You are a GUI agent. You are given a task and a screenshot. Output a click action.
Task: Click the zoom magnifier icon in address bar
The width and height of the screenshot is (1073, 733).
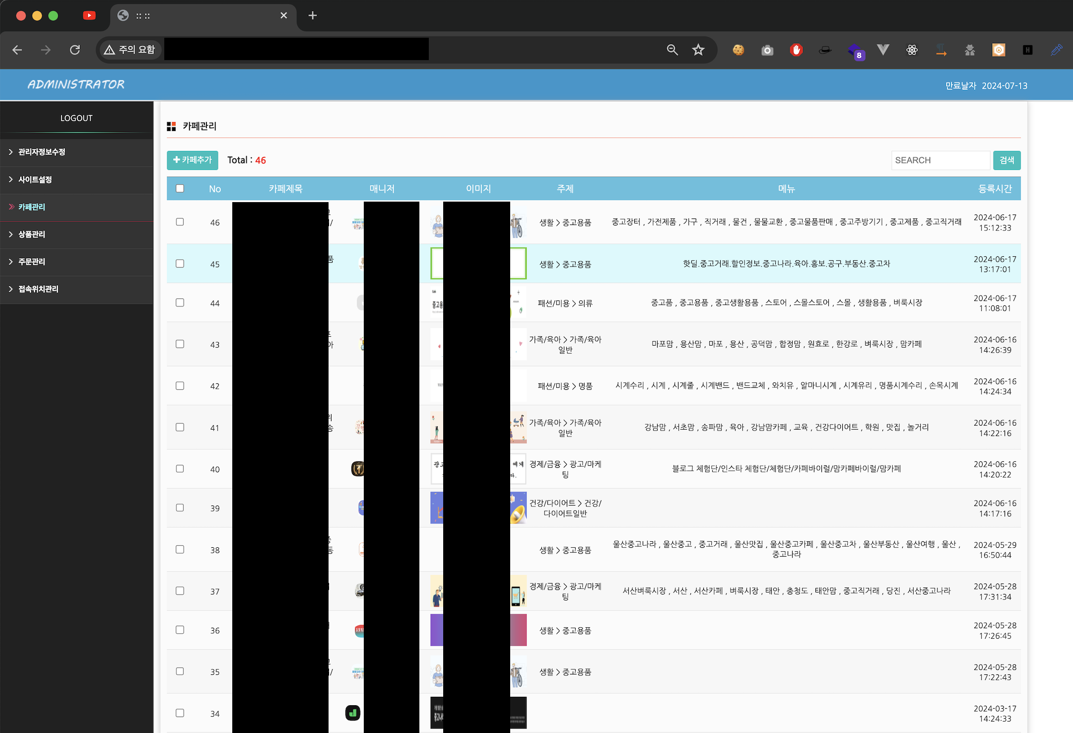coord(672,50)
